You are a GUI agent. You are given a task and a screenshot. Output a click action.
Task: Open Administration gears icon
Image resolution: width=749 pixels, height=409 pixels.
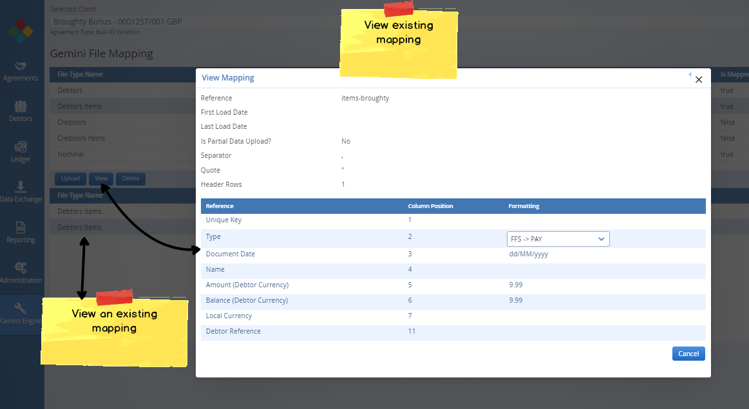pos(20,267)
